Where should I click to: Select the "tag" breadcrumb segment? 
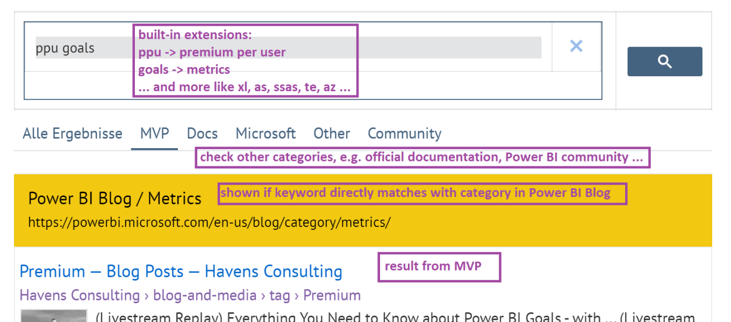coord(279,295)
